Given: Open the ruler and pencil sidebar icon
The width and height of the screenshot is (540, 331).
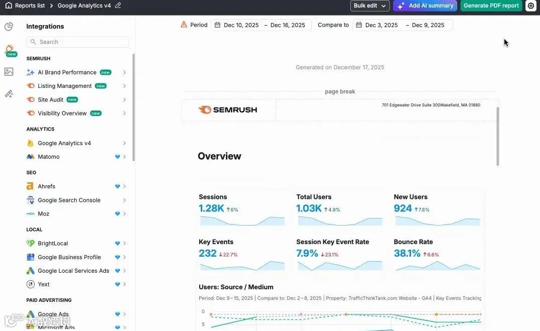Looking at the screenshot, I should 9,94.
